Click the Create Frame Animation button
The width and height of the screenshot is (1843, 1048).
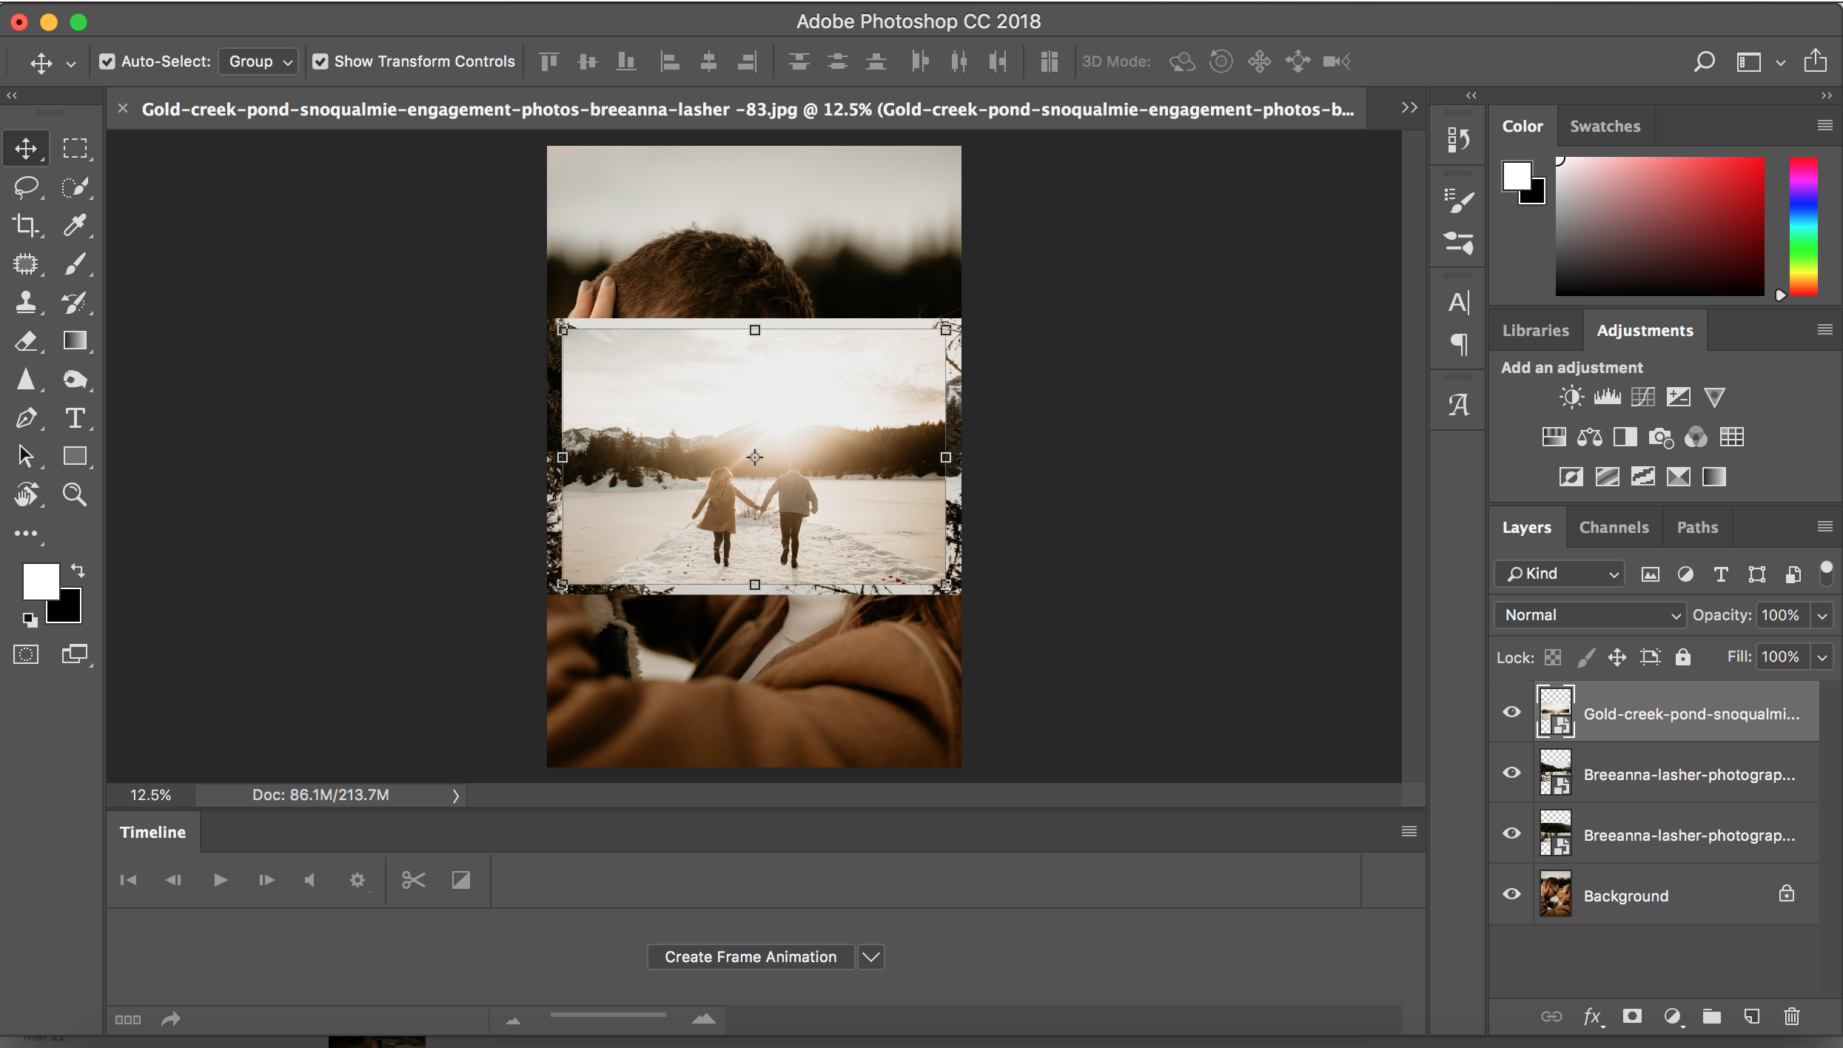[750, 956]
